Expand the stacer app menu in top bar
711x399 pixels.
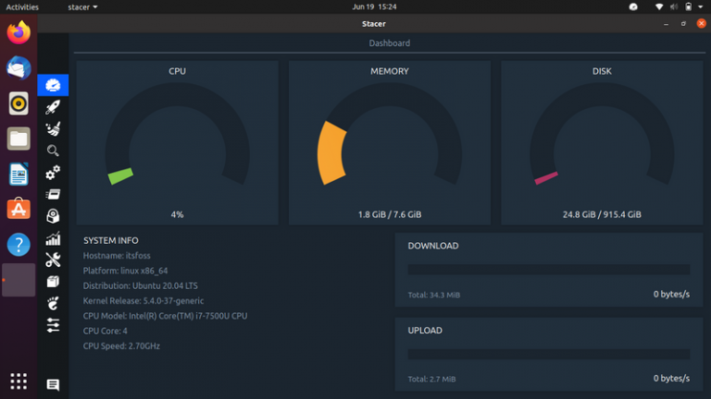[x=83, y=6]
